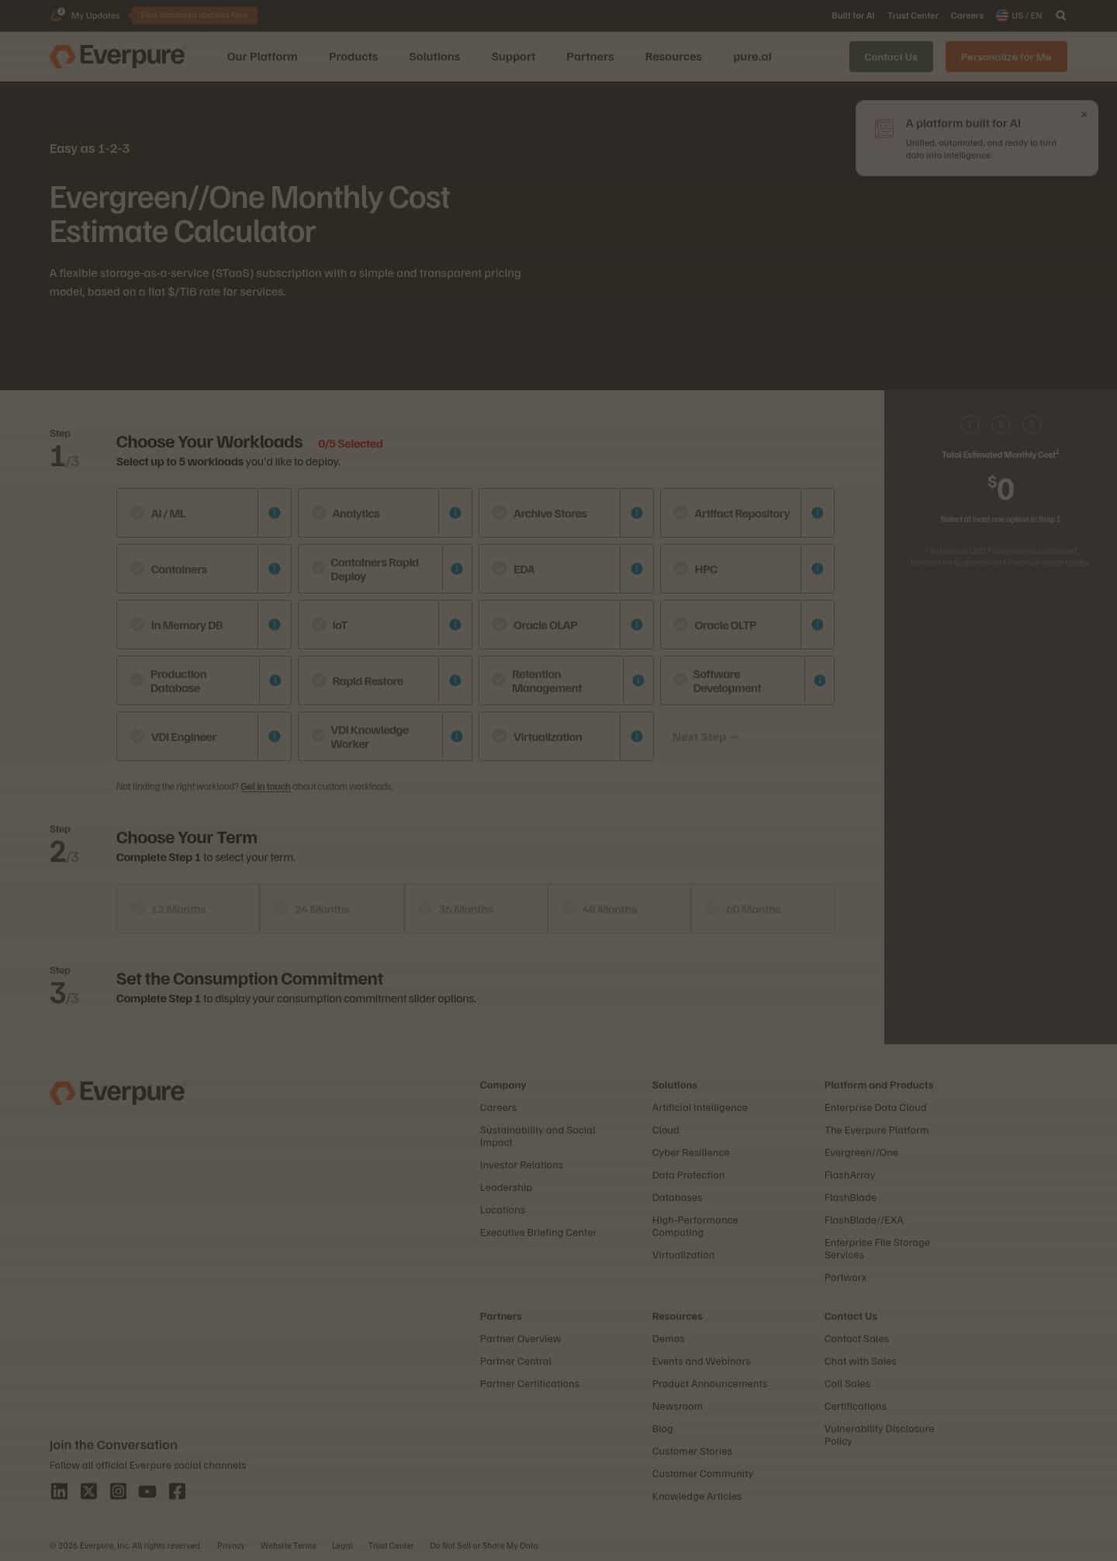Show info for In Memory DB
This screenshot has height=1561, width=1117.
[x=275, y=625]
